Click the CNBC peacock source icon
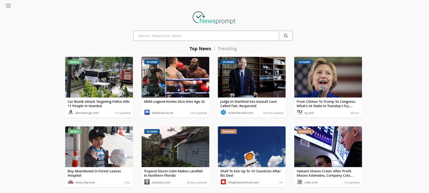 pyautogui.click(x=300, y=182)
